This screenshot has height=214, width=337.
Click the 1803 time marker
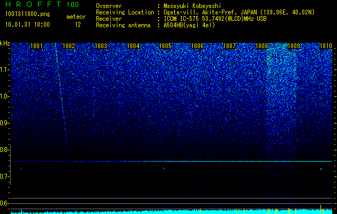(x=101, y=46)
